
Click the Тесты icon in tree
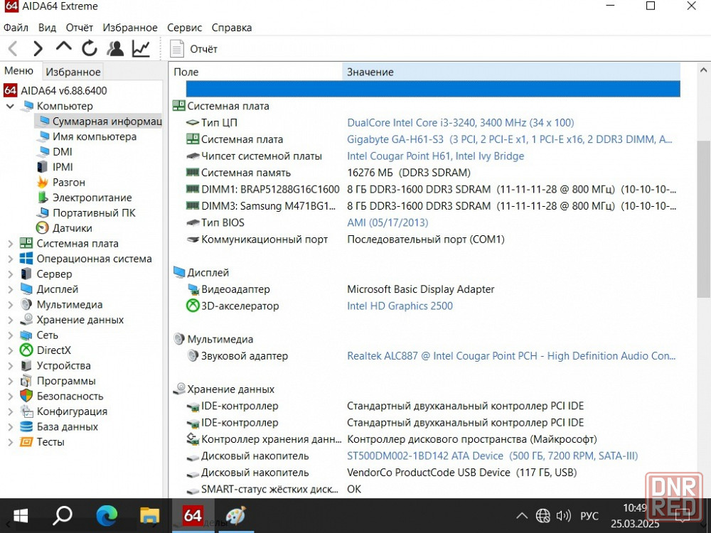(26, 442)
